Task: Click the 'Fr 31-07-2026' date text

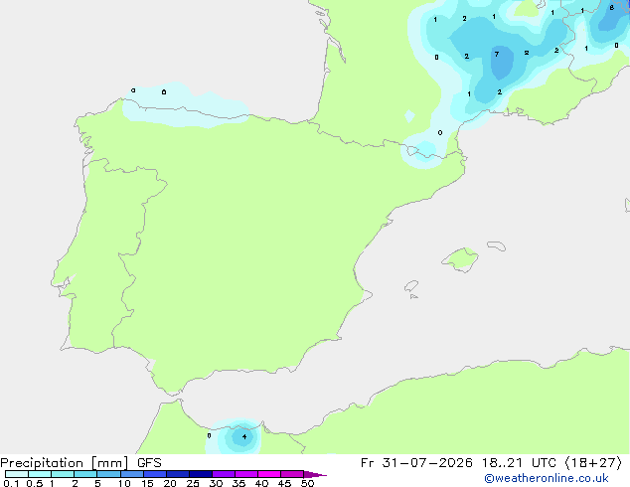Action: [x=416, y=463]
